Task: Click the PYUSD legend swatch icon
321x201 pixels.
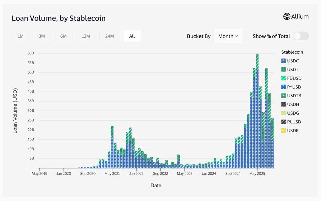Action: pos(283,87)
